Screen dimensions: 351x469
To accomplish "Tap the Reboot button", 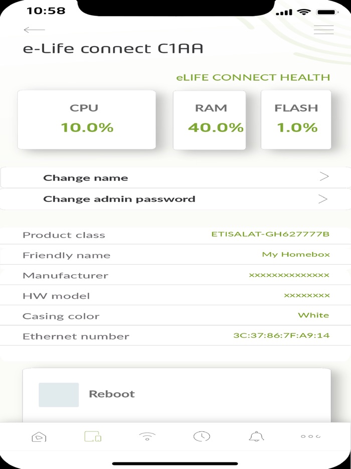I will point(112,394).
